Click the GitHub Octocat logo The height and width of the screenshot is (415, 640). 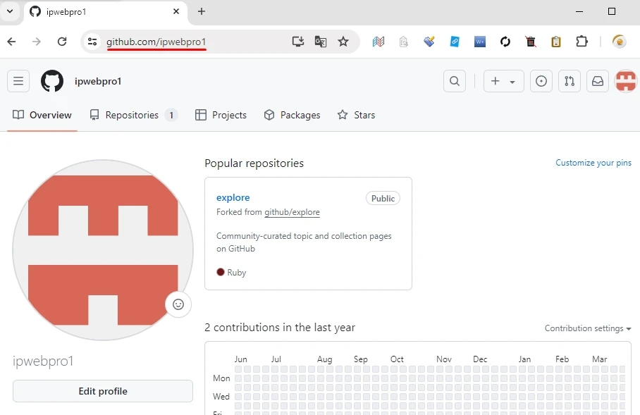coord(52,81)
